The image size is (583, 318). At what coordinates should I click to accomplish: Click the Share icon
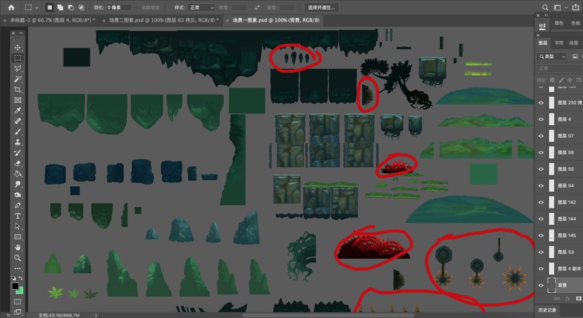[x=575, y=7]
